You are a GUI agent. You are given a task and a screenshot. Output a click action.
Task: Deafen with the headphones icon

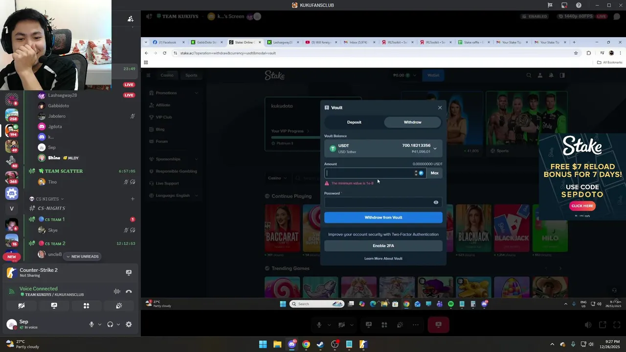click(x=110, y=324)
